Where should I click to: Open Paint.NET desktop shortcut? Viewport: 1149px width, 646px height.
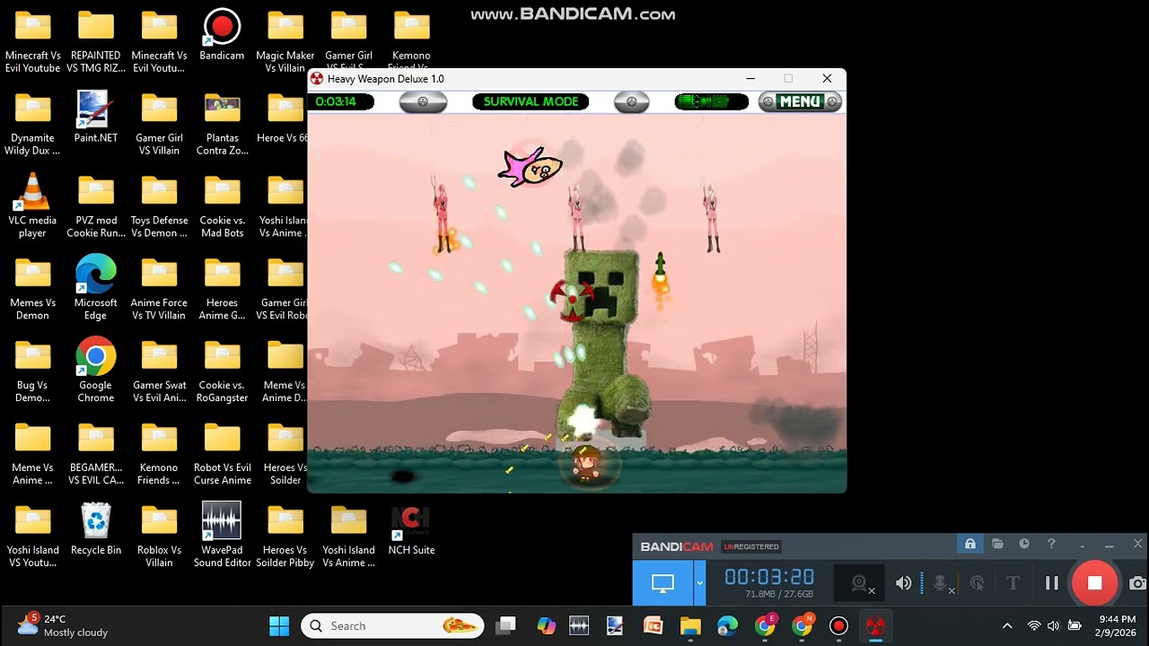[95, 118]
